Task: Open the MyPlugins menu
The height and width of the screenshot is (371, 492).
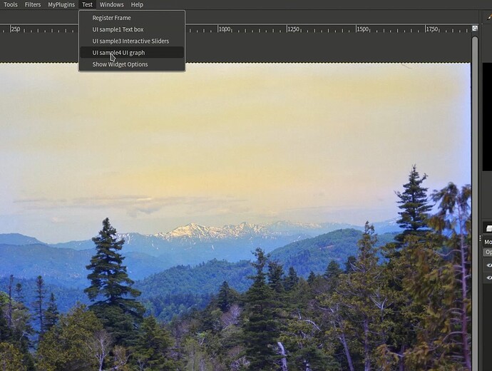Action: (x=61, y=4)
